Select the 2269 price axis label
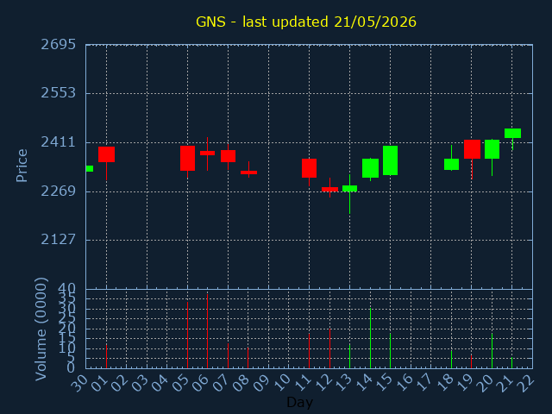Screen dimensions: 552x414 click(59, 191)
